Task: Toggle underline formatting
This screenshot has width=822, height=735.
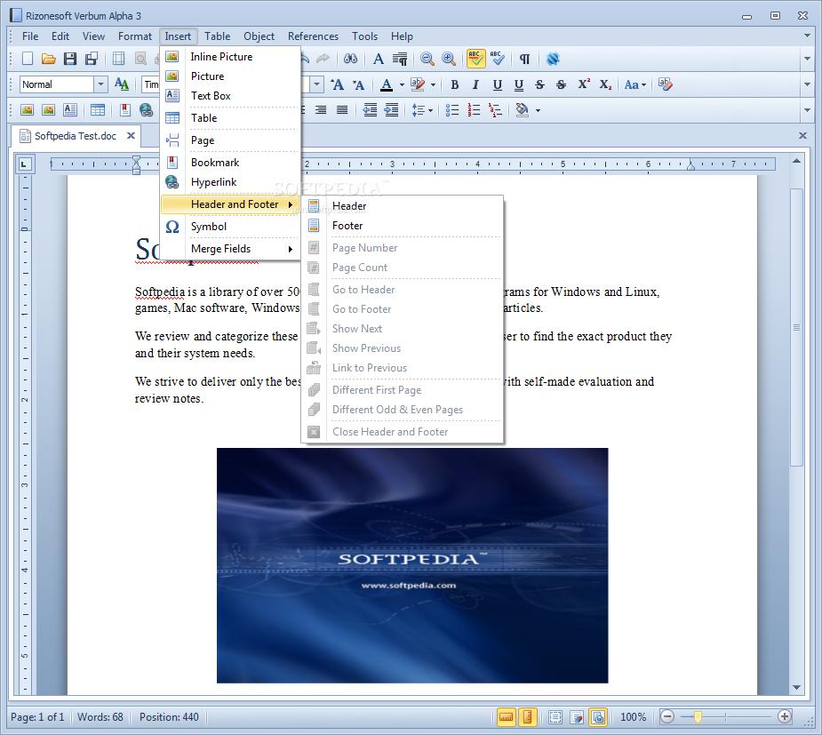Action: [x=497, y=84]
